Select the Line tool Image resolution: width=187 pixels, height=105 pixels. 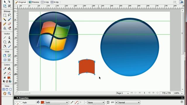click(x=5, y=38)
